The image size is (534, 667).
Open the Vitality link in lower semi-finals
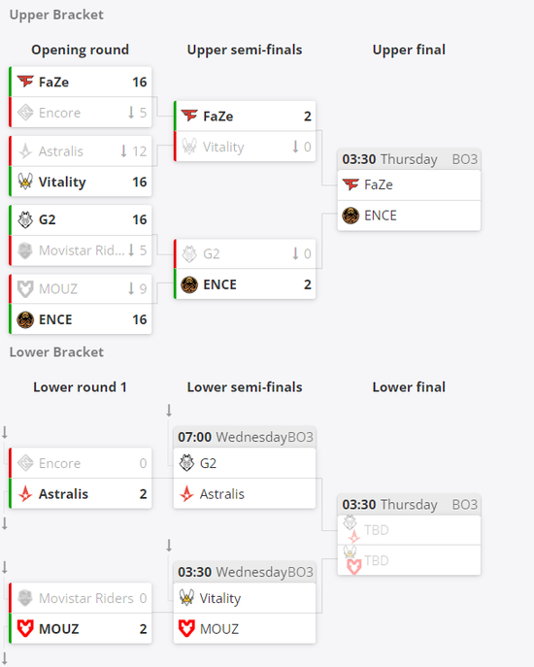pos(220,598)
